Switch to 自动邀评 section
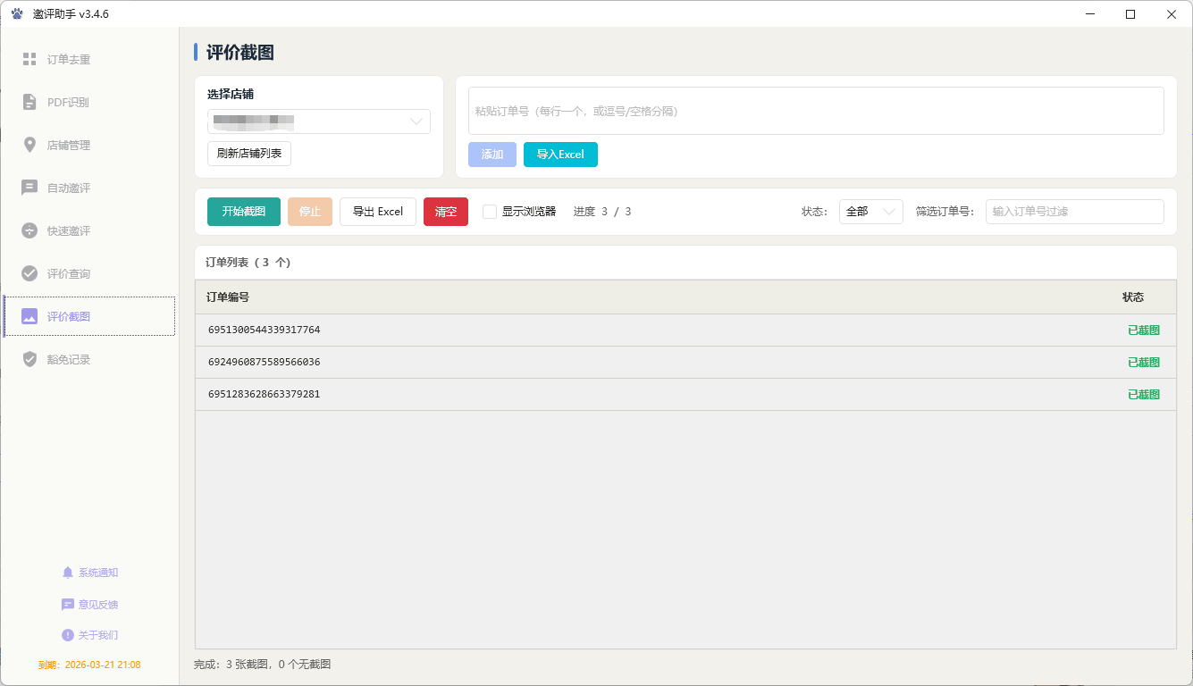The width and height of the screenshot is (1193, 686). coord(89,188)
